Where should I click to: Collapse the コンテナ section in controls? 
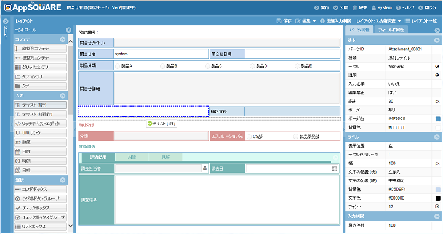tap(63, 39)
